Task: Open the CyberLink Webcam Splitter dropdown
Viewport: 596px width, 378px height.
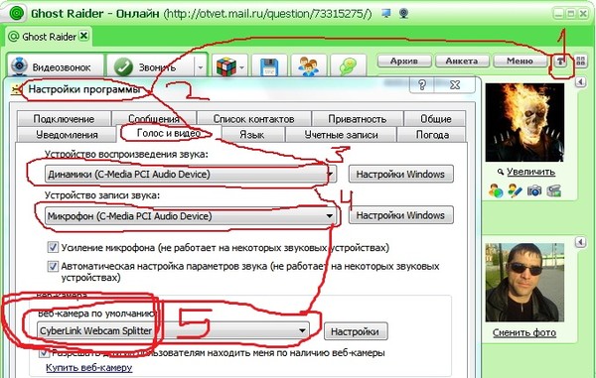Action: click(x=173, y=331)
